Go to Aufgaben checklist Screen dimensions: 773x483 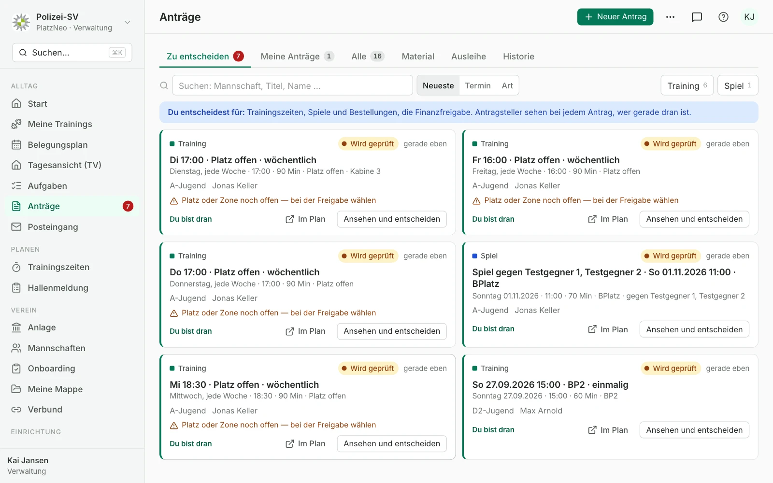click(x=72, y=186)
